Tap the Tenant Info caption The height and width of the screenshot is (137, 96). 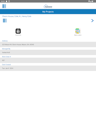(x=18, y=35)
